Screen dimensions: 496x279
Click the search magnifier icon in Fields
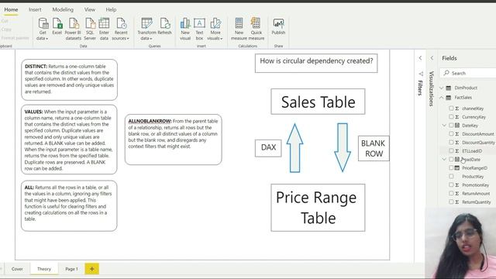(x=446, y=73)
